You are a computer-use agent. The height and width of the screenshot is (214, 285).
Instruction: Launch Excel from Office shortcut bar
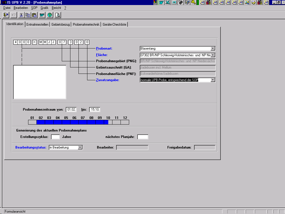pyautogui.click(x=168, y=3)
